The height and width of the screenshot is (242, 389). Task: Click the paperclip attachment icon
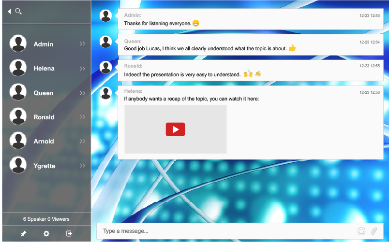374,231
